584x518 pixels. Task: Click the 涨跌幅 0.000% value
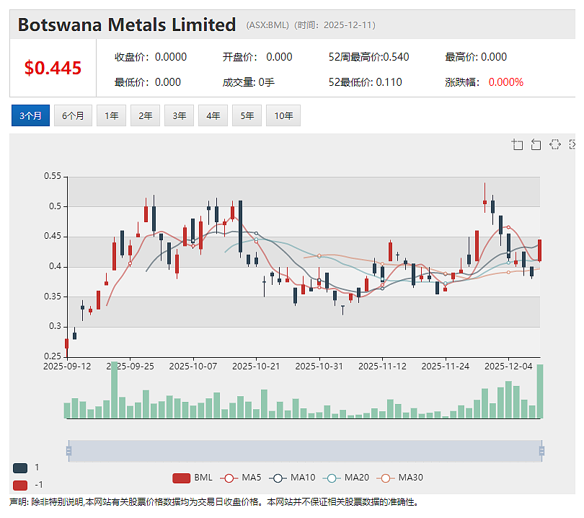pos(485,82)
